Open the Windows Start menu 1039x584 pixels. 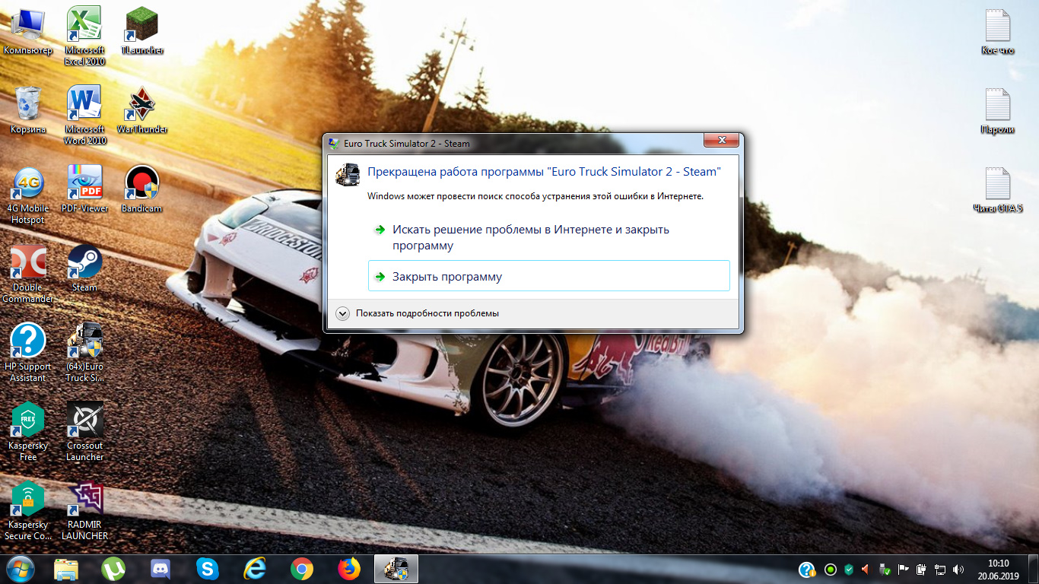click(20, 569)
